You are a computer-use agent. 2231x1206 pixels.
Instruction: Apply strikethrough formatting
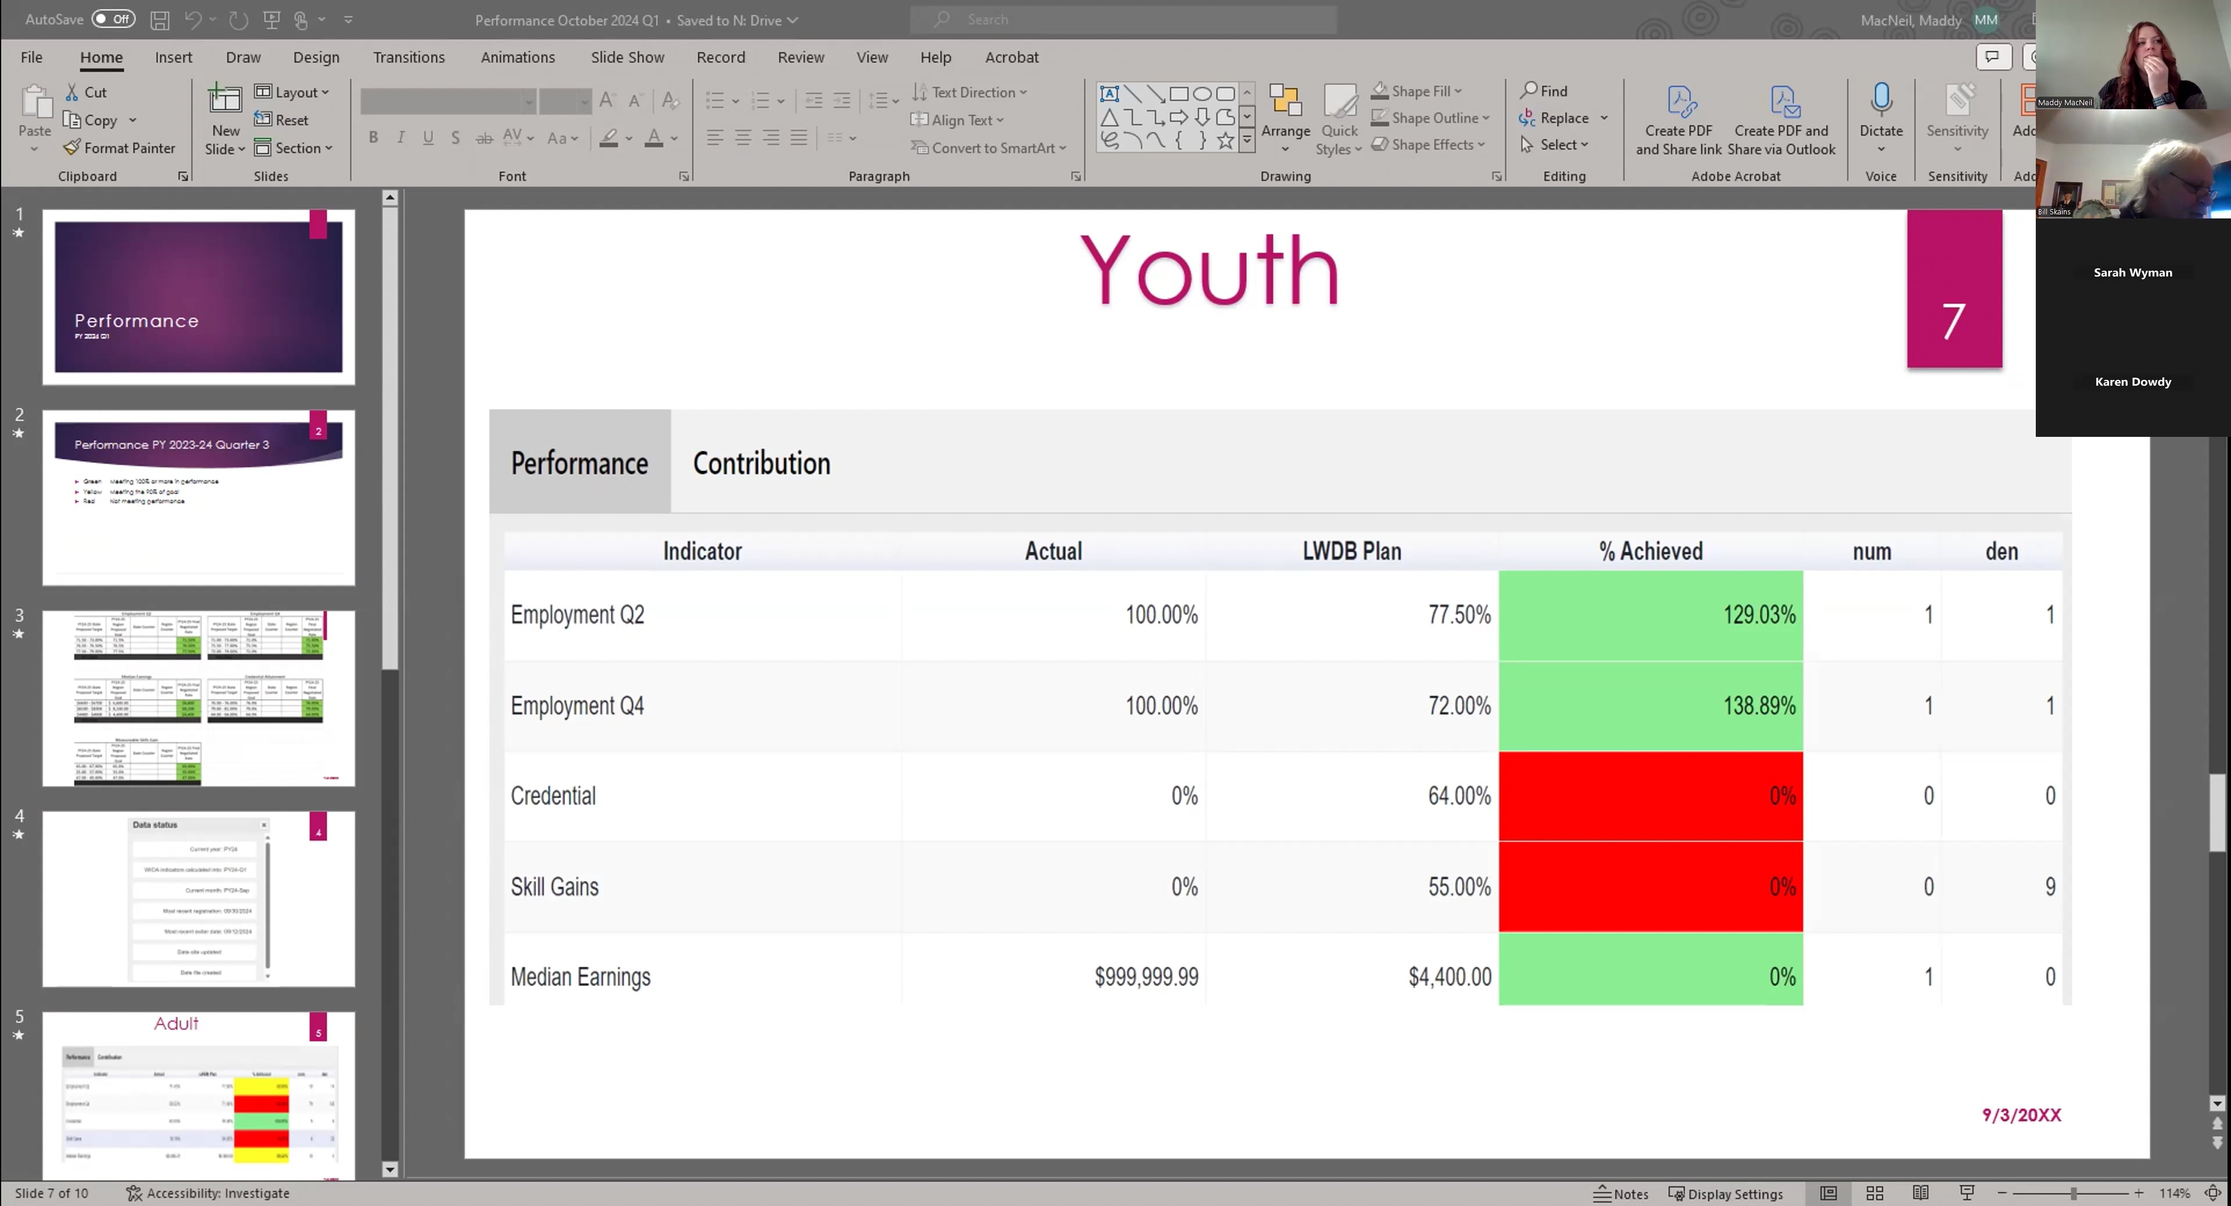tap(484, 138)
